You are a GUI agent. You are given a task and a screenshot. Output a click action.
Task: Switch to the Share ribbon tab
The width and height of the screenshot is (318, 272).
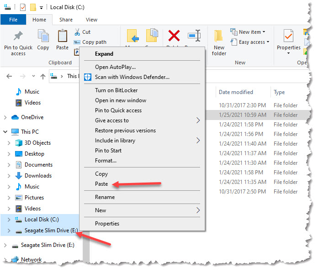(66, 20)
